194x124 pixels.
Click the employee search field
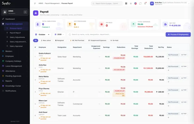[x=116, y=34]
